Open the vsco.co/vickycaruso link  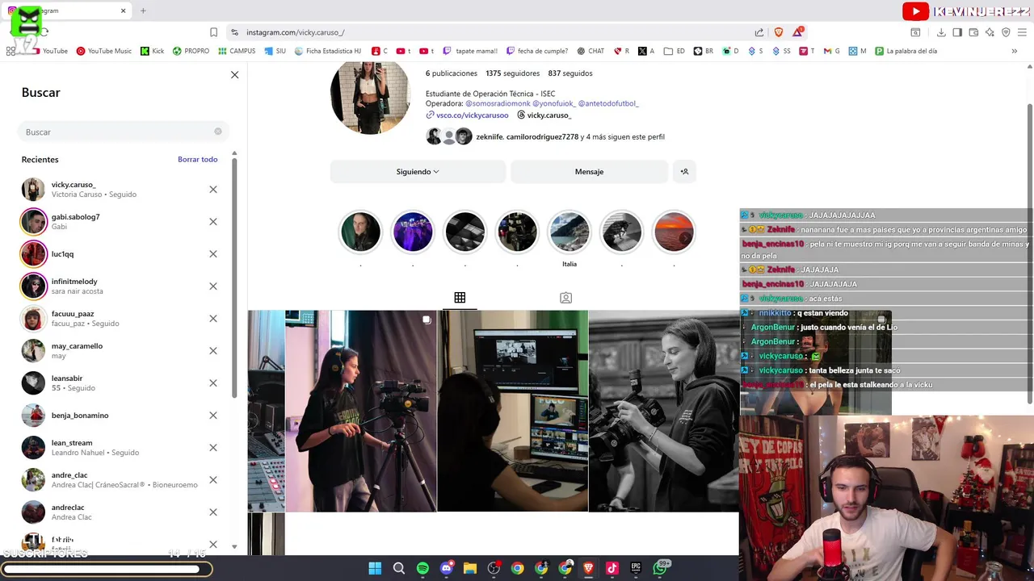(473, 115)
